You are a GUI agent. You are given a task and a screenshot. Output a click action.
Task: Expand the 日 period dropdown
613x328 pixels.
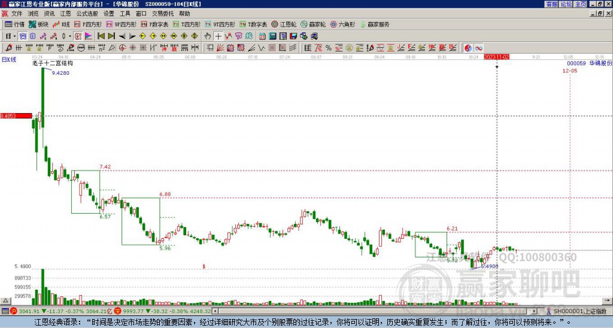click(11, 37)
